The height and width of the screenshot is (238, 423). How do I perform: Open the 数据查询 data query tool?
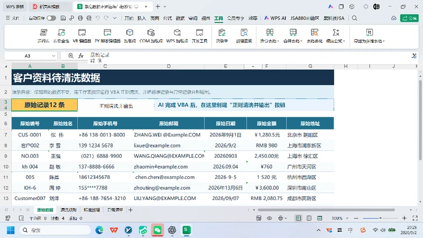click(244, 36)
